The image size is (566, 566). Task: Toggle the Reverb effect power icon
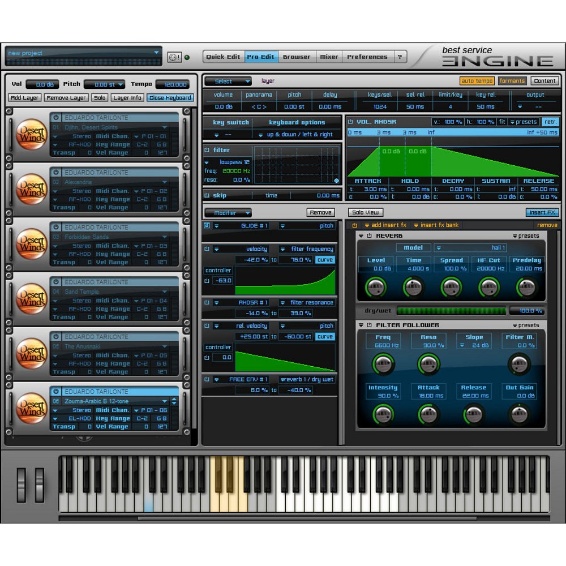click(369, 235)
